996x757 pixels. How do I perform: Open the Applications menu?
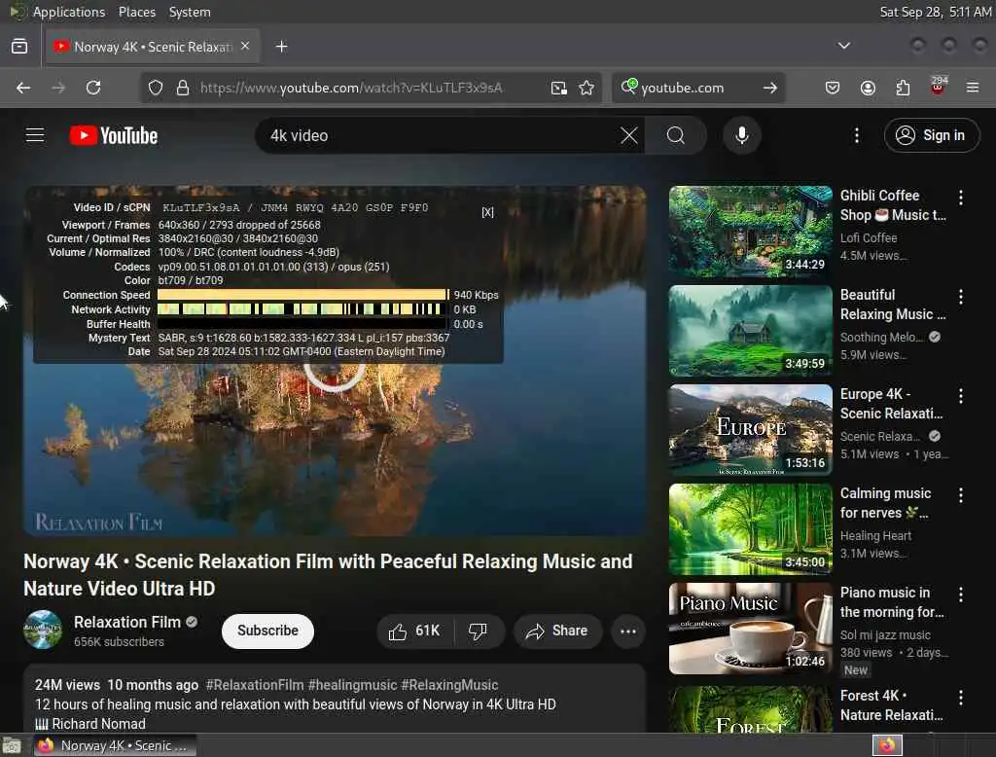(x=69, y=12)
